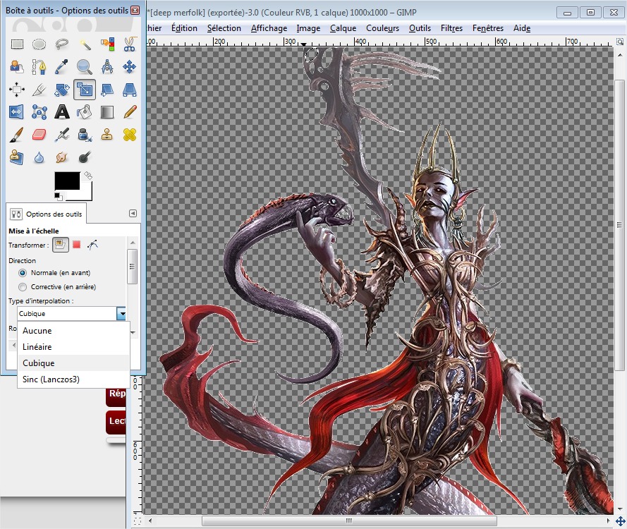Select Corrective (en arrière) direction
627x529 pixels.
point(23,287)
